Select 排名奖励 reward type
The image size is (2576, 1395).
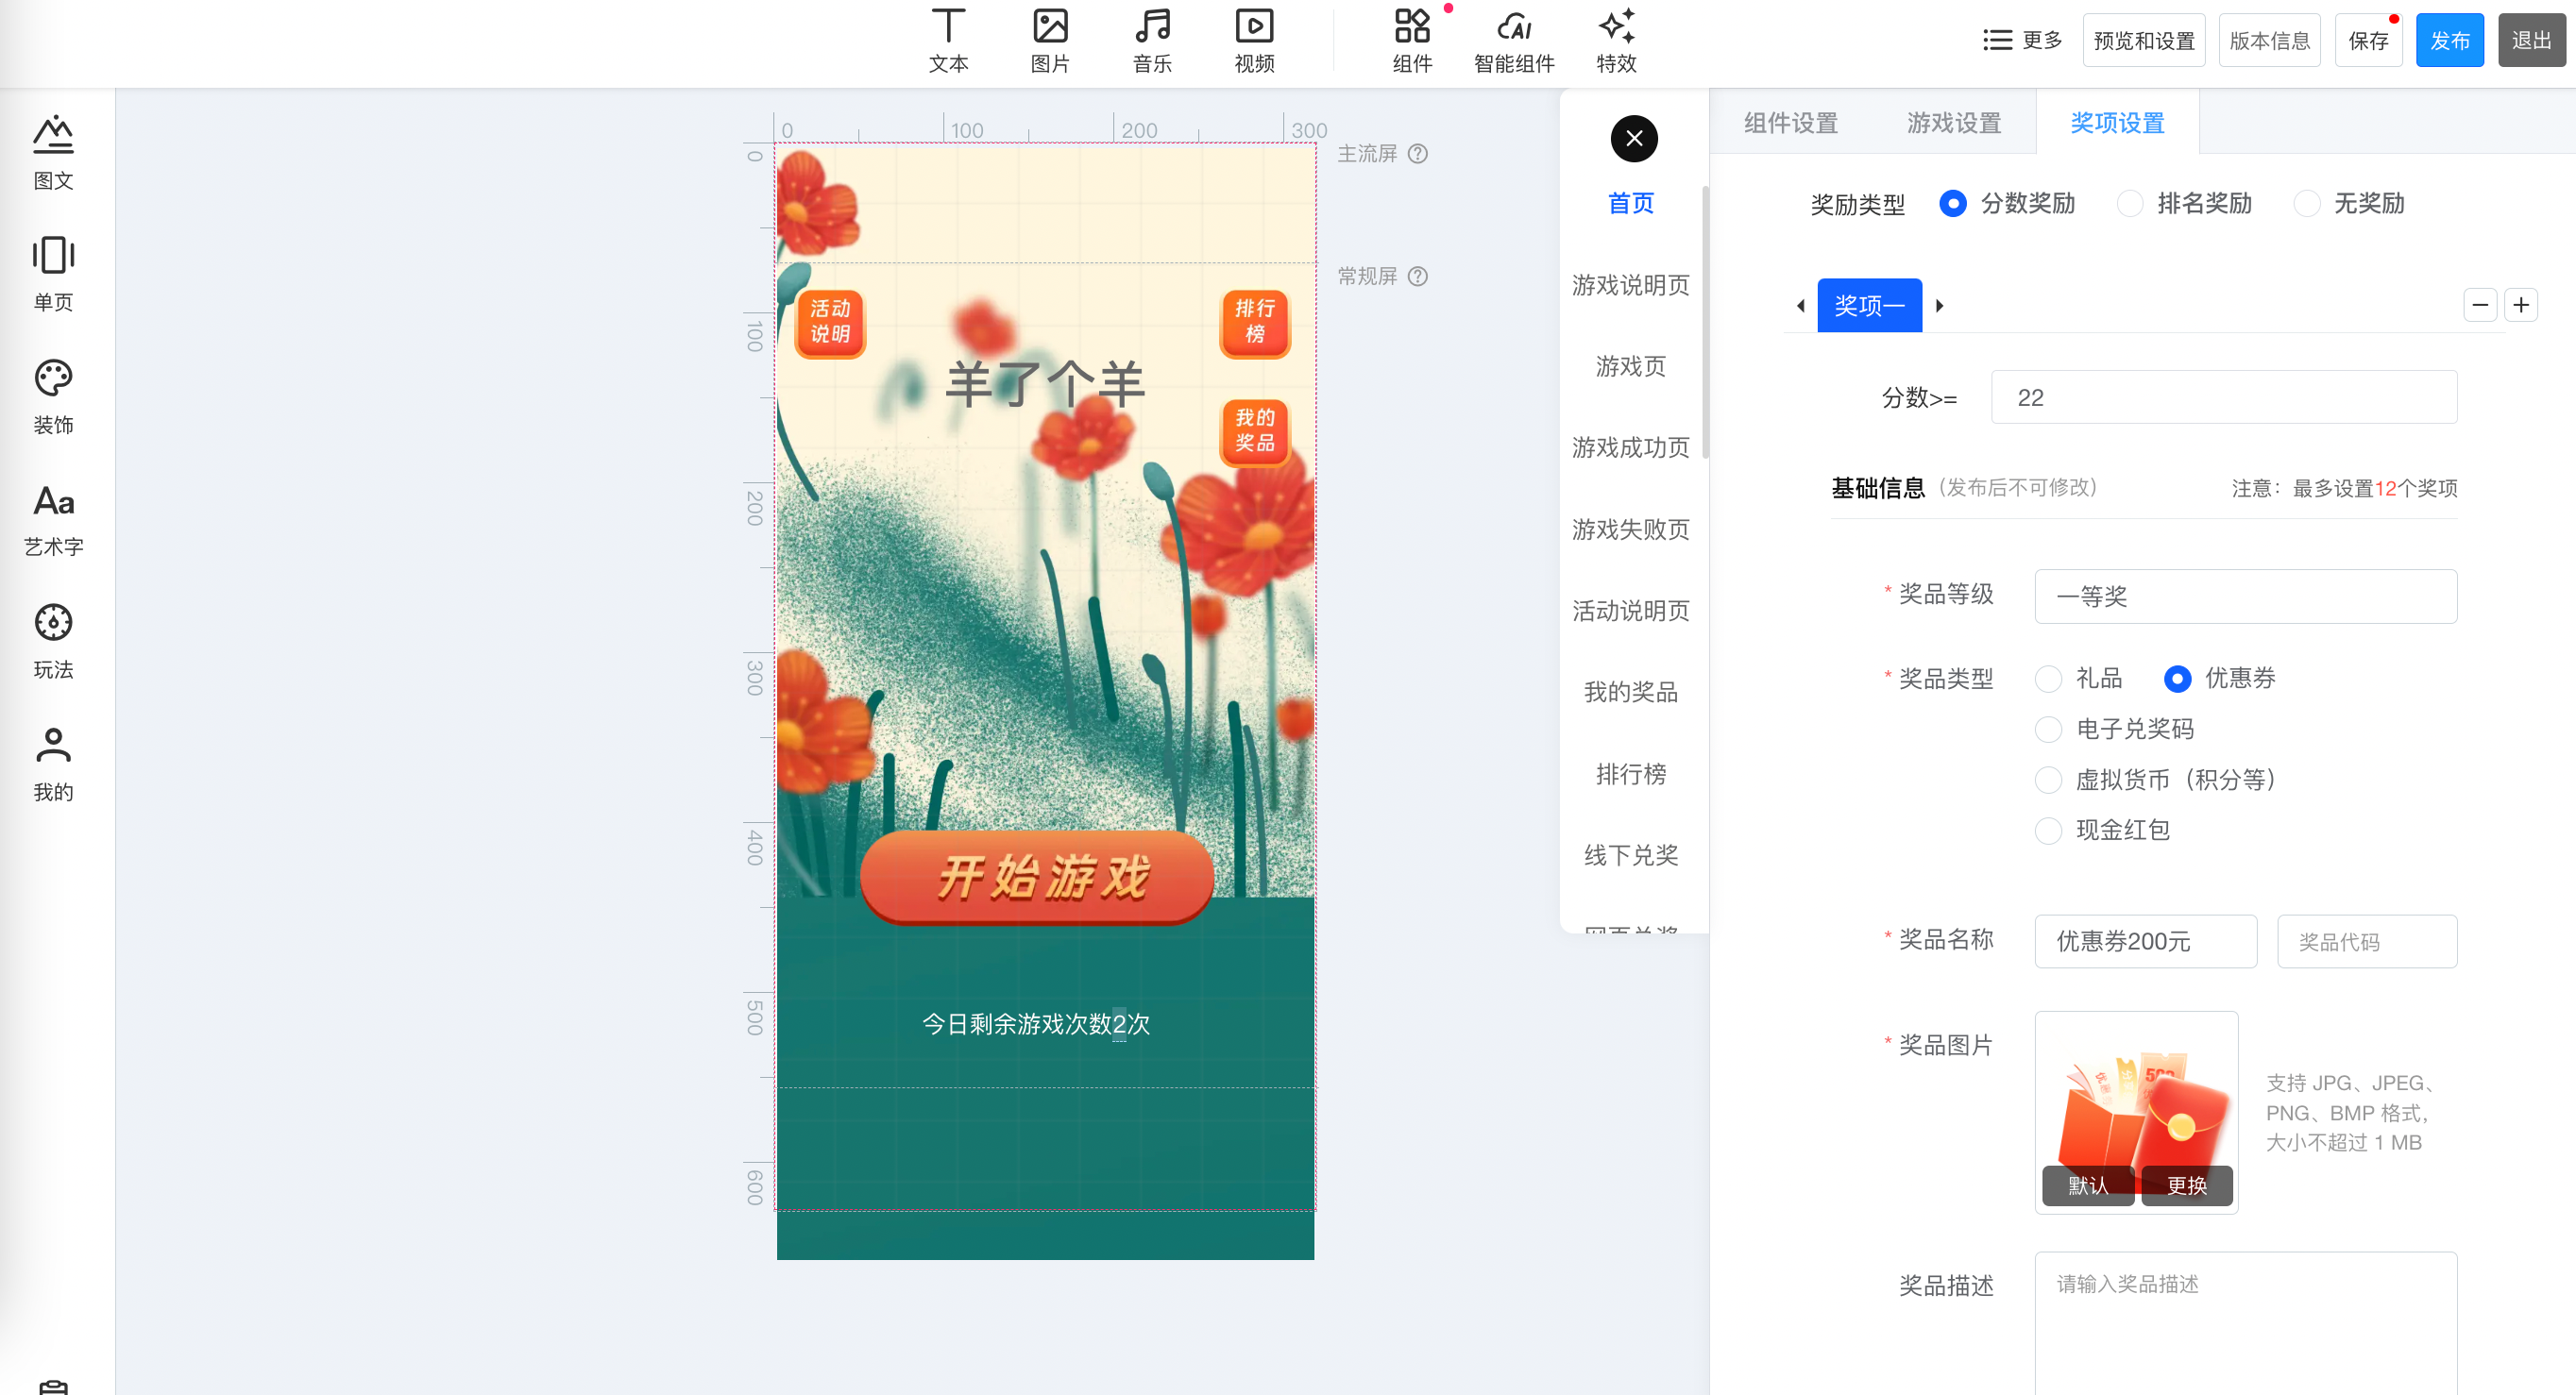[x=2129, y=204]
